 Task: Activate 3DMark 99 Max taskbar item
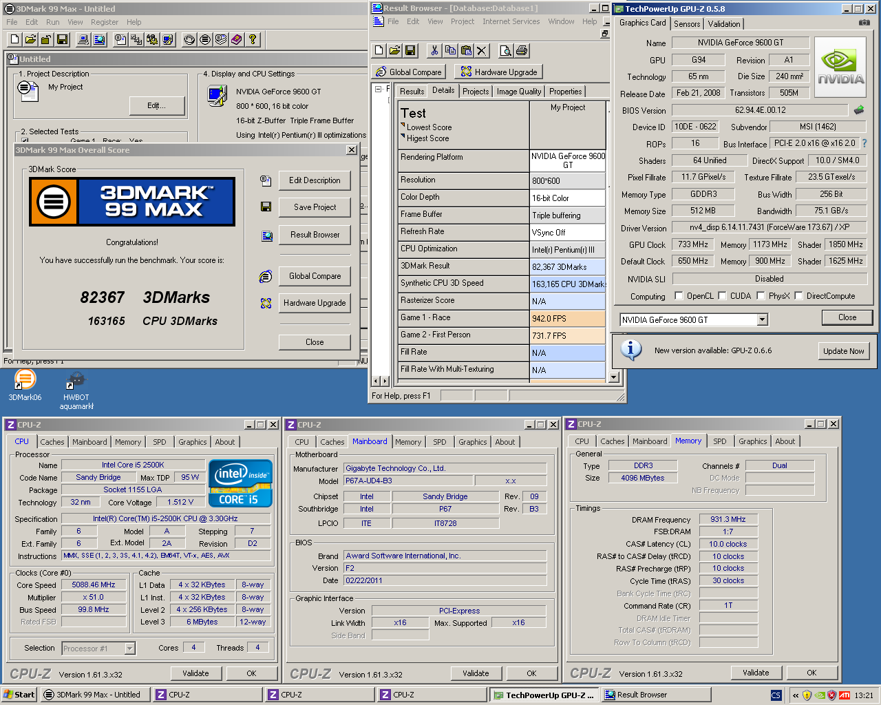[x=96, y=695]
